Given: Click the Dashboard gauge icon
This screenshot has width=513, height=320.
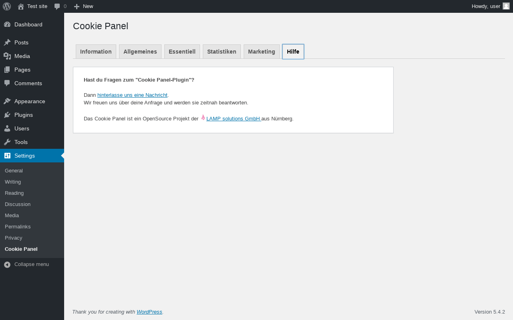Looking at the screenshot, I should [x=7, y=24].
